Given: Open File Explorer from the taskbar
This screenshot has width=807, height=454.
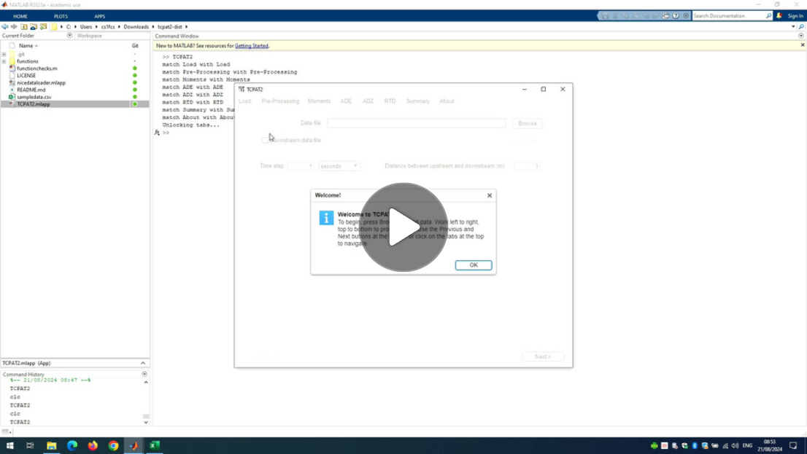Looking at the screenshot, I should [52, 445].
